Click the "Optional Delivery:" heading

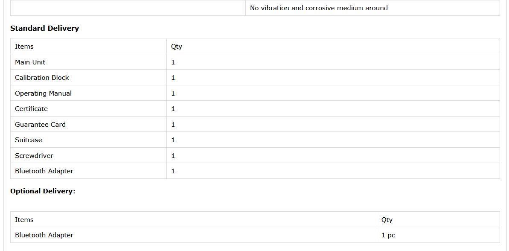[43, 191]
